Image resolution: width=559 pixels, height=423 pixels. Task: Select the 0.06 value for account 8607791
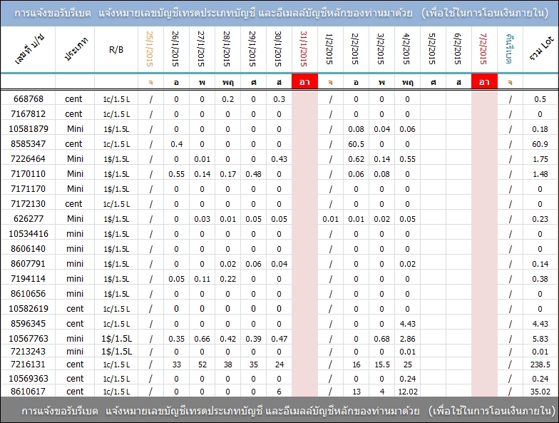(253, 264)
